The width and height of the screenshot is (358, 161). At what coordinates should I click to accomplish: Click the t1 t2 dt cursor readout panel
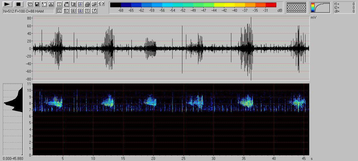344,8
